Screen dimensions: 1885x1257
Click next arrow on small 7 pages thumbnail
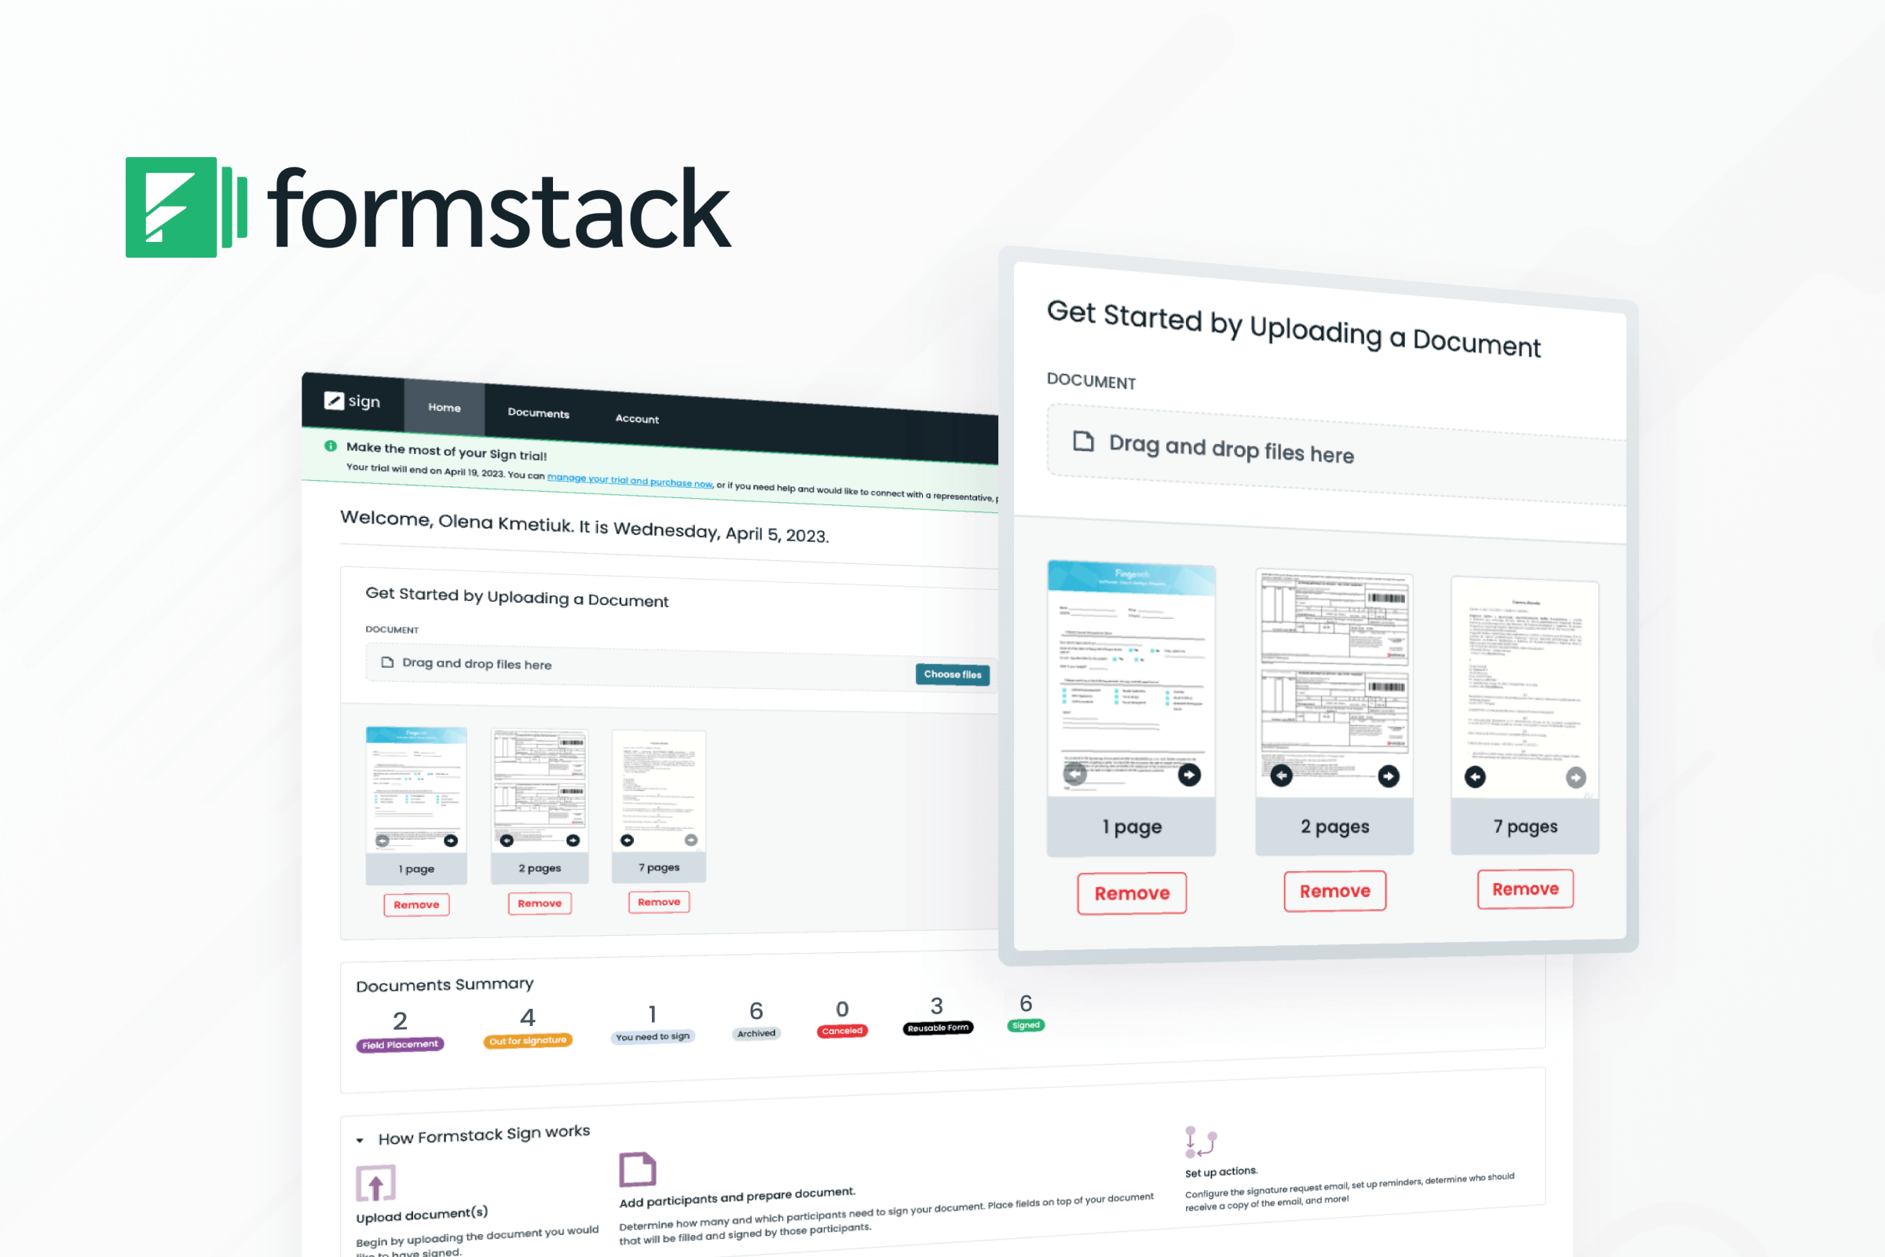point(691,840)
